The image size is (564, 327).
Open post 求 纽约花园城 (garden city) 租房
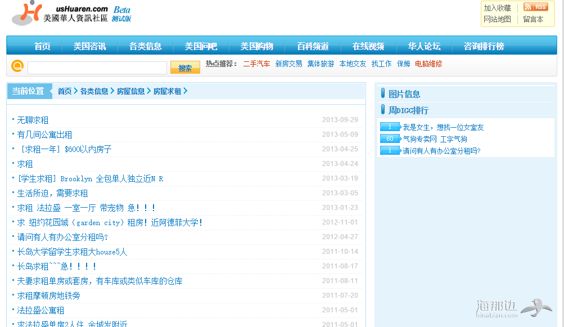110,222
